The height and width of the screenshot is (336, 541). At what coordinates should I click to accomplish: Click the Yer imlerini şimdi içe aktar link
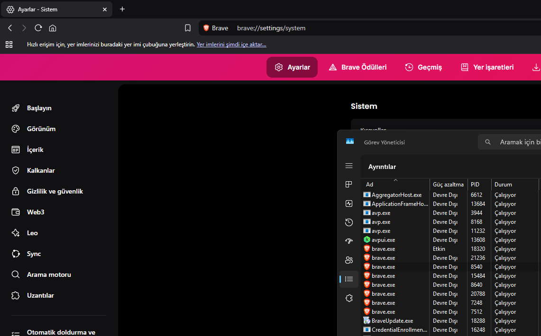231,44
